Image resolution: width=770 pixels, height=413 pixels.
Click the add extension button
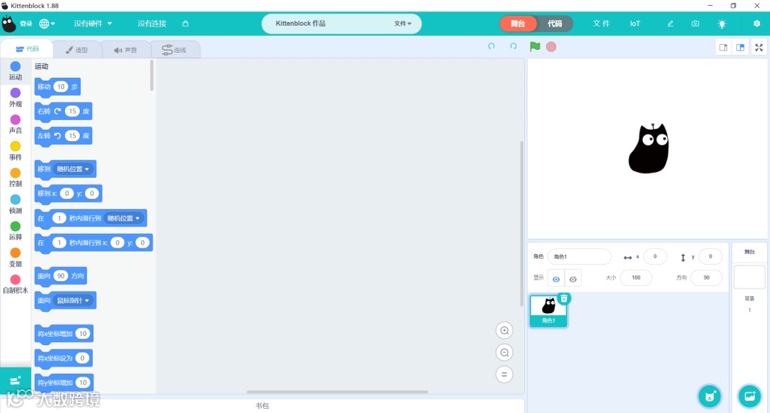coord(15,381)
